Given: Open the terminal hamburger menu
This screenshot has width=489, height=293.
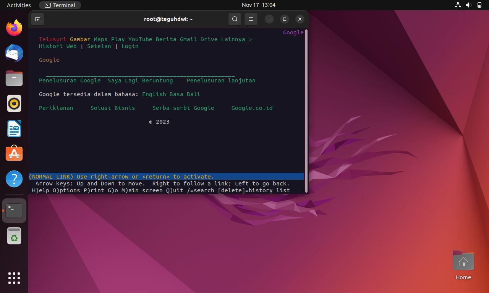Looking at the screenshot, I should click(251, 19).
